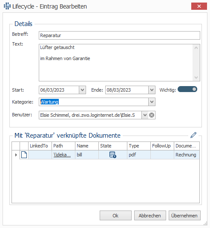
Task: Click the Lifecycle app logo icon
Action: [x=7, y=6]
